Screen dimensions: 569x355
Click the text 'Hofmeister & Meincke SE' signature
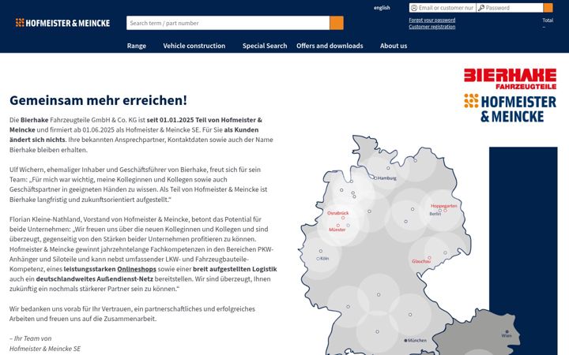45,349
